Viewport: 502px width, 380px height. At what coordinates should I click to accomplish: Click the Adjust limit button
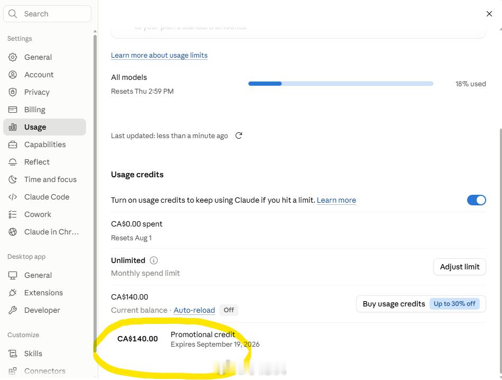[x=459, y=267]
